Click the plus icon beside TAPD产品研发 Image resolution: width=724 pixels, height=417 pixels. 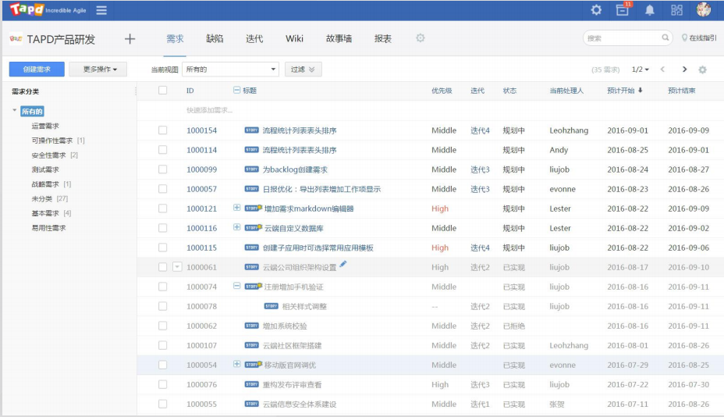click(x=130, y=39)
